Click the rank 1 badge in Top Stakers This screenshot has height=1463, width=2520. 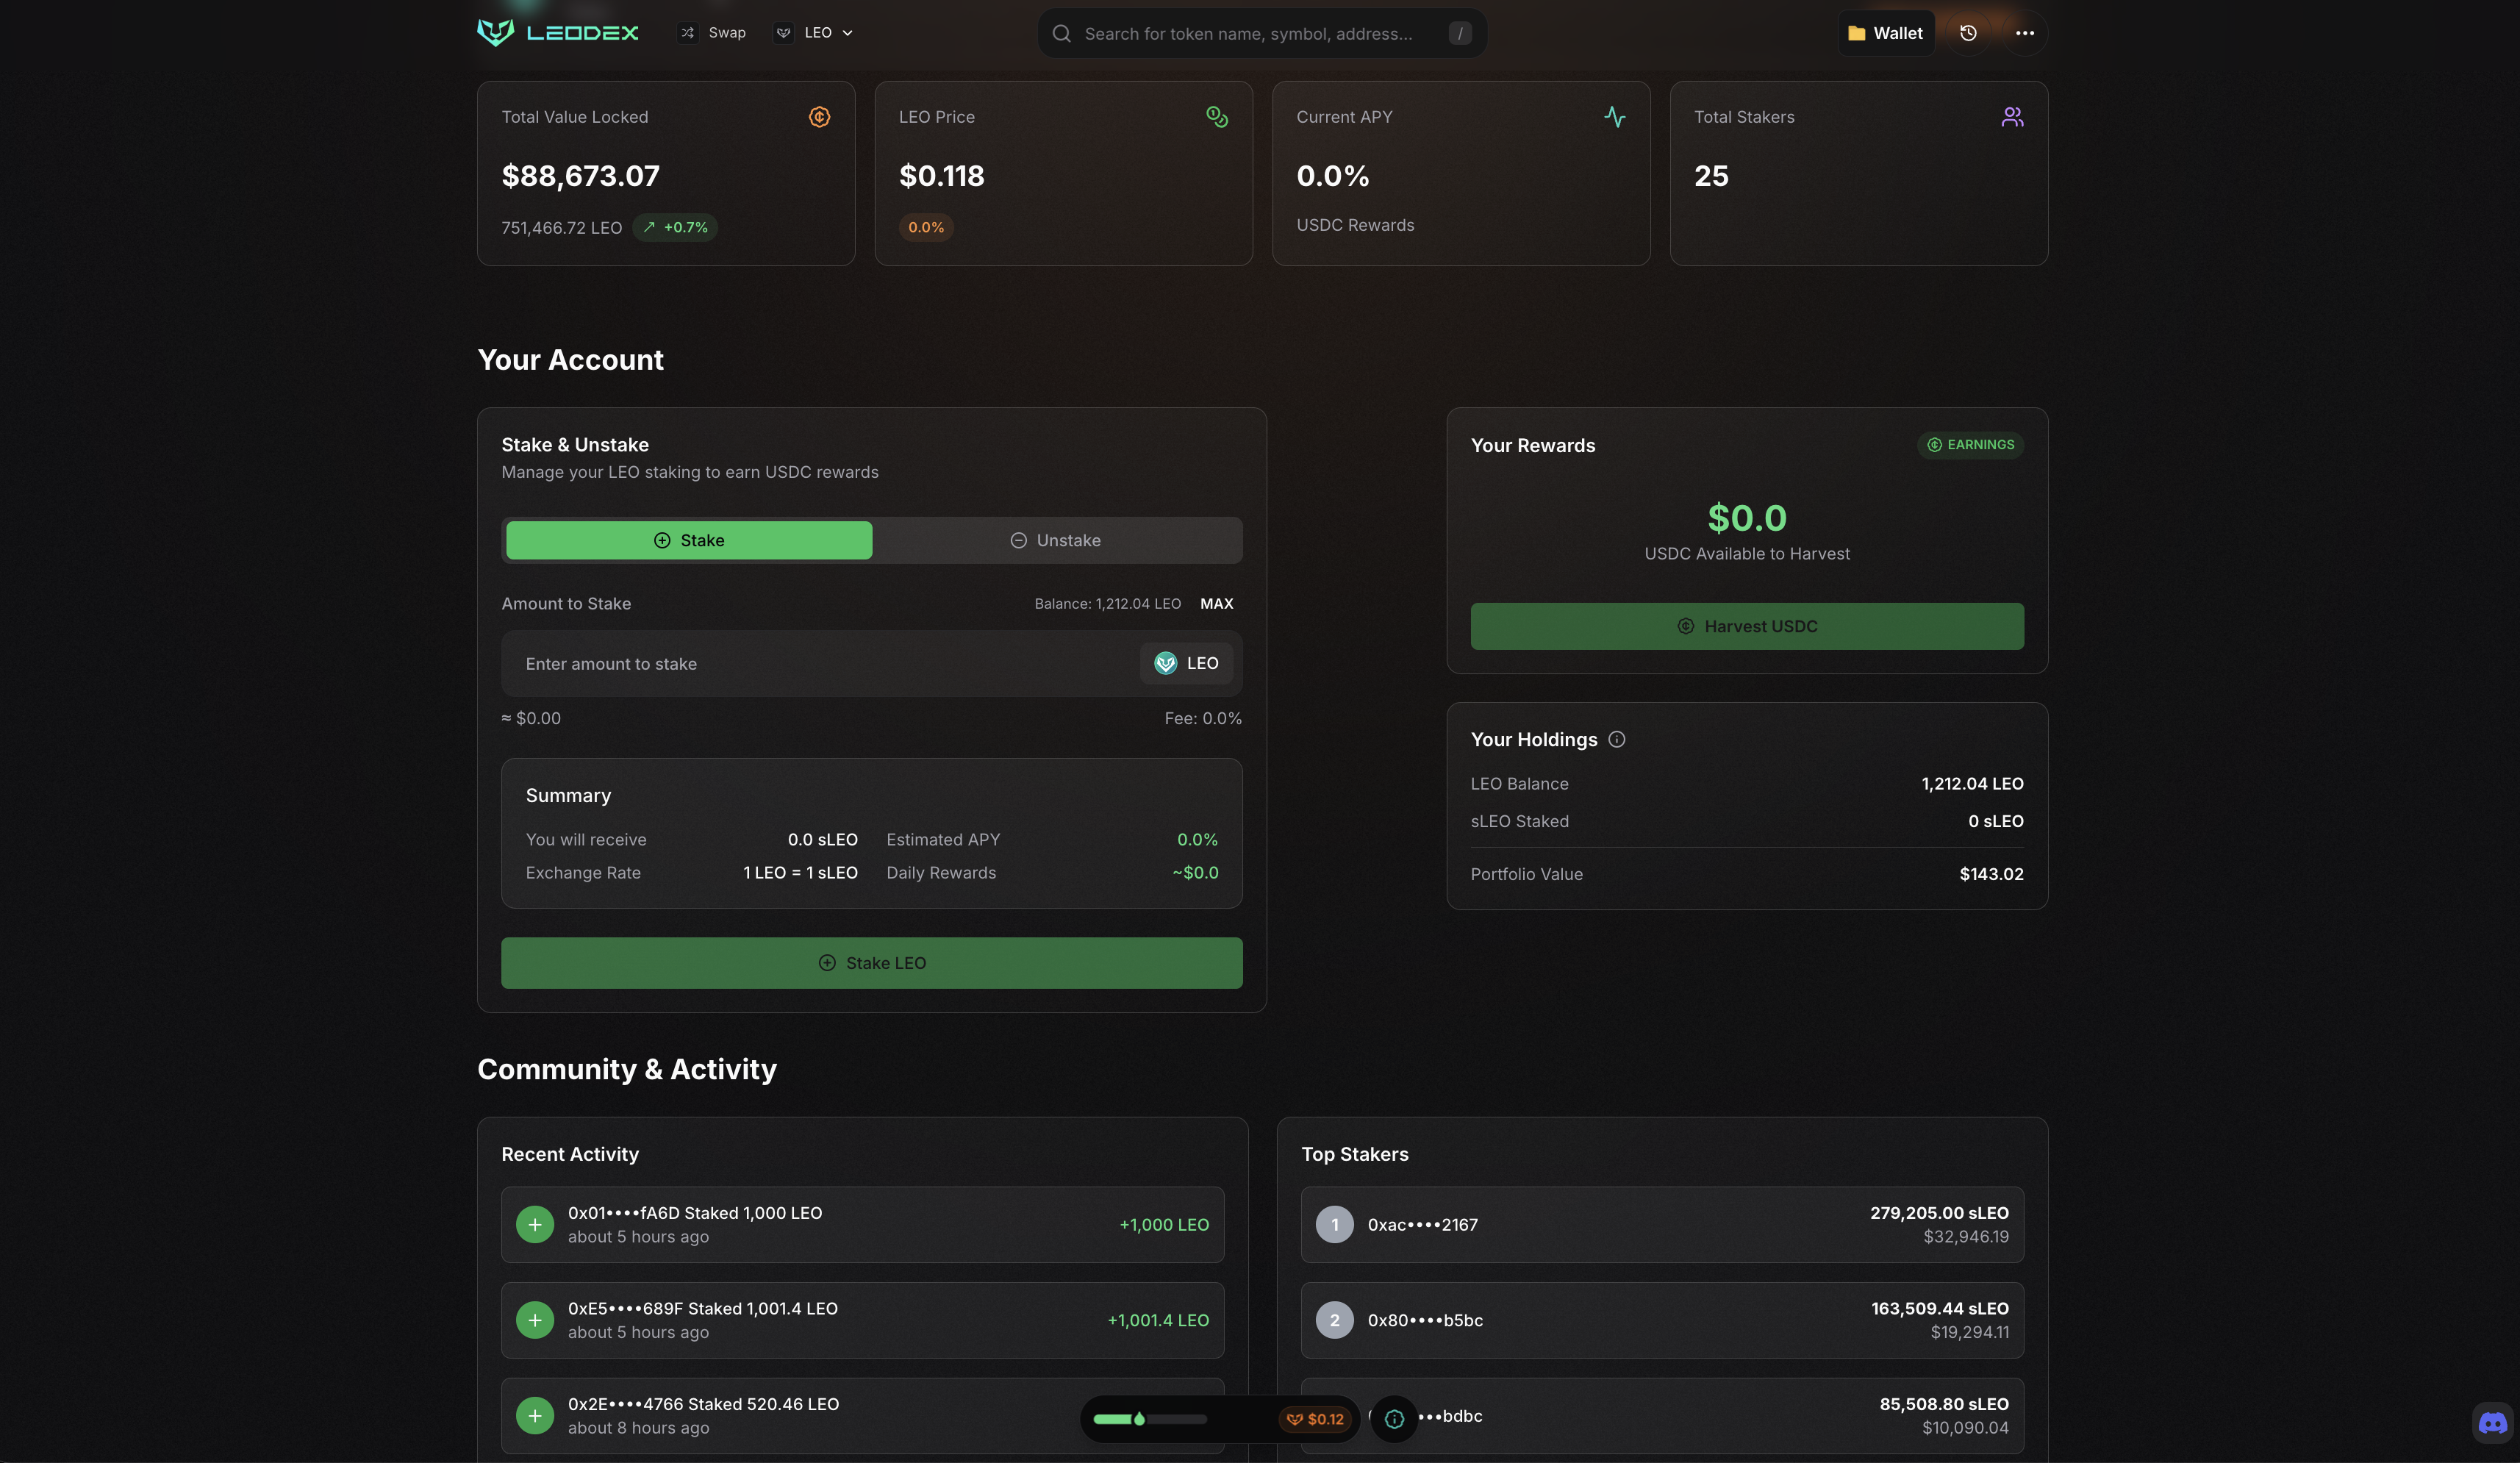tap(1334, 1225)
